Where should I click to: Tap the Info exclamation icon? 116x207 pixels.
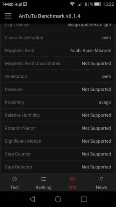[72, 179]
